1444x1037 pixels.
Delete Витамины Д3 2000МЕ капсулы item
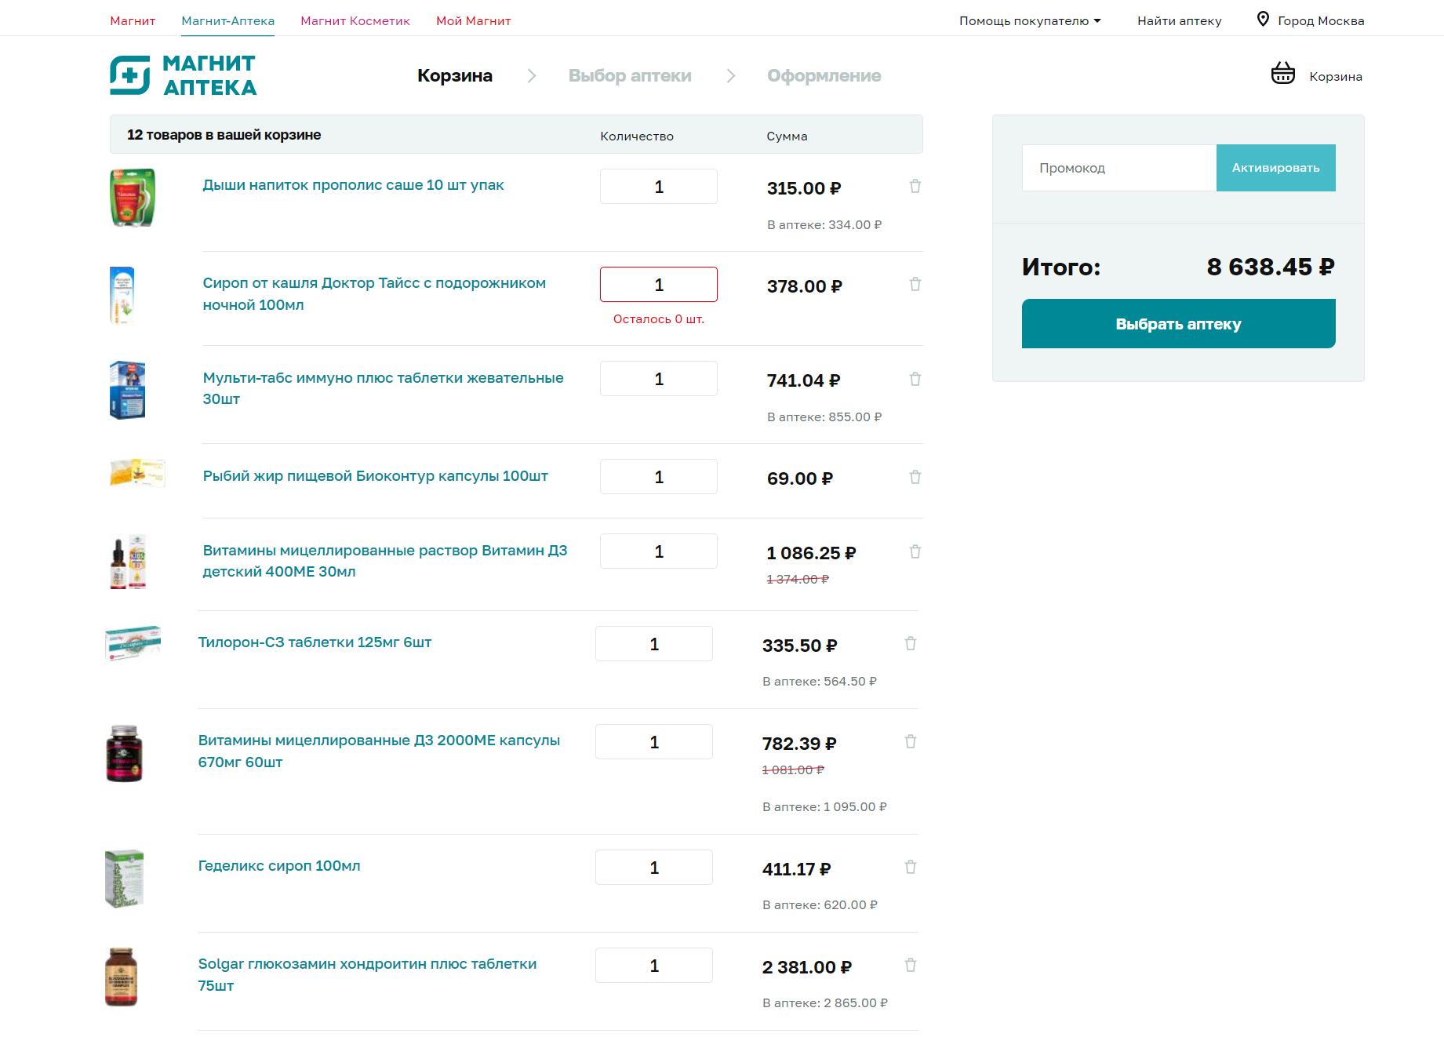tap(910, 742)
